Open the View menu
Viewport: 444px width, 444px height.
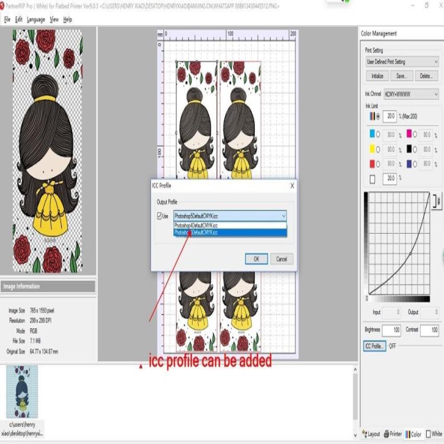(54, 20)
